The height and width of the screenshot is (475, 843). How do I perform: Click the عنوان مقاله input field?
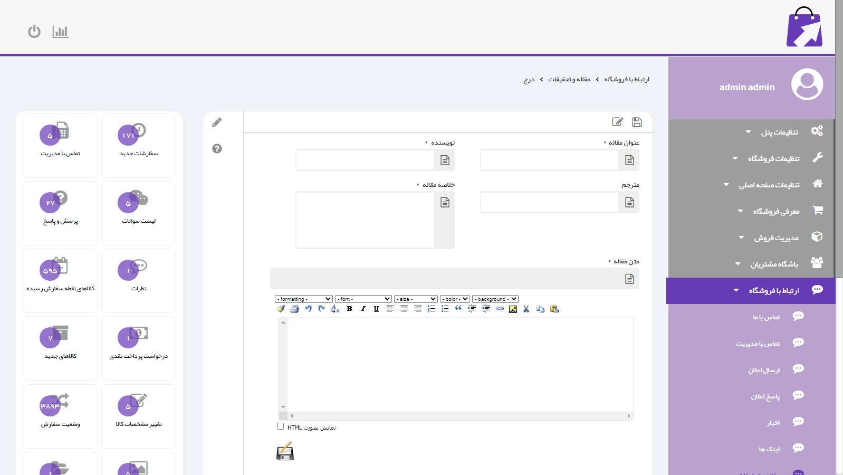point(549,160)
